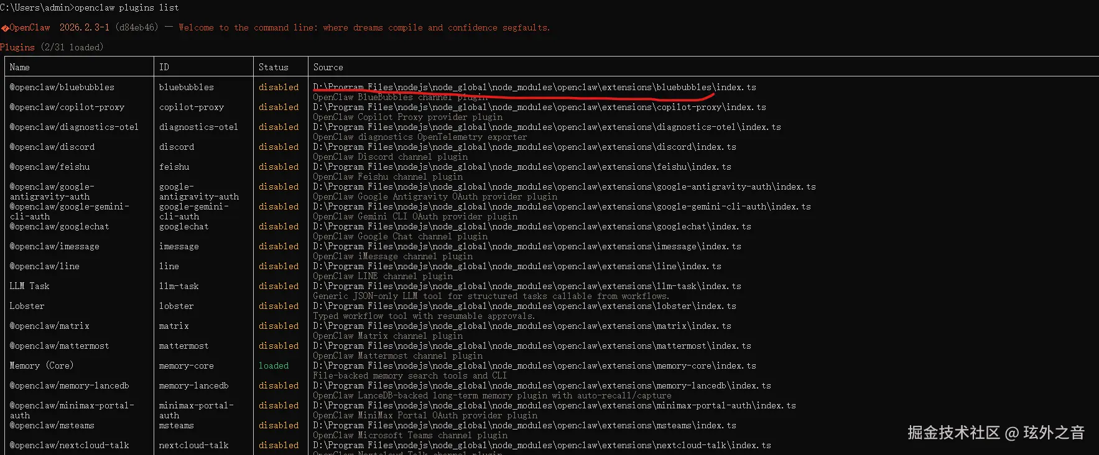Click 'OpenClaw Microsoft Teams channel plugin' description

410,435
